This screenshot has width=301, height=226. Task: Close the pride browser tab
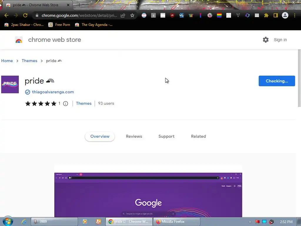(68, 5)
